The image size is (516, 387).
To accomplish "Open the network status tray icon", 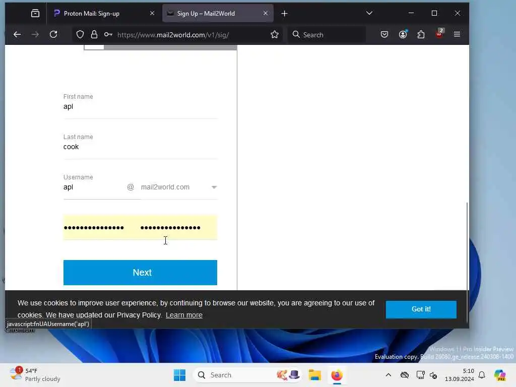I will click(420, 375).
